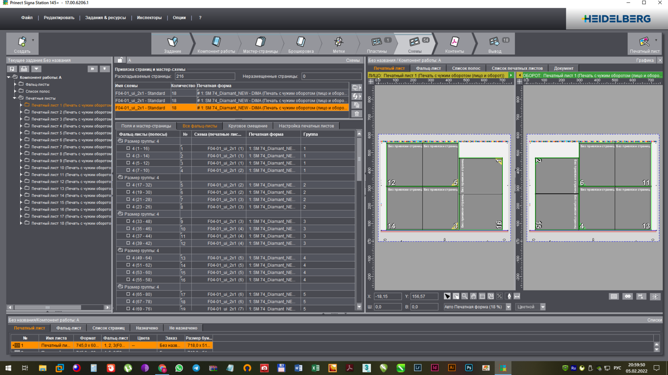The height and width of the screenshot is (375, 668).
Task: Select the hand pan tool
Action: point(473,296)
